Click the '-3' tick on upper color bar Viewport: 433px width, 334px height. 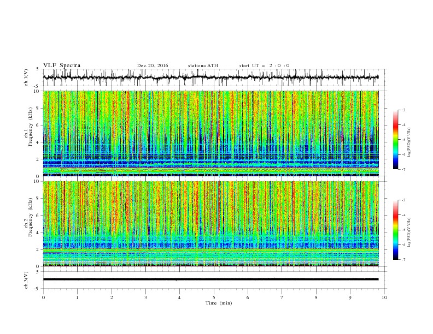pyautogui.click(x=403, y=110)
